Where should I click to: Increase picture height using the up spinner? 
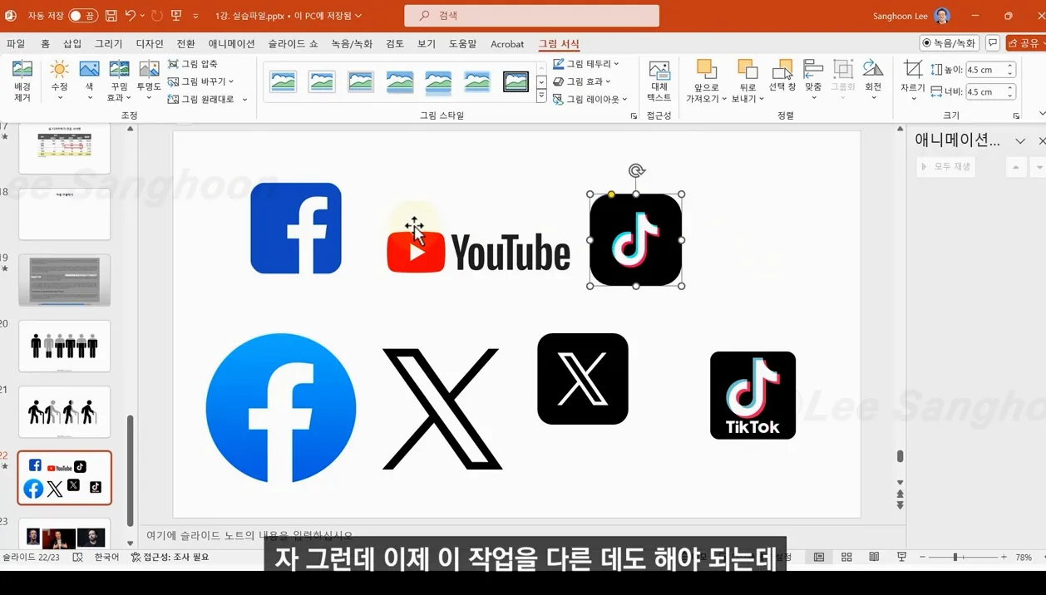click(1010, 66)
